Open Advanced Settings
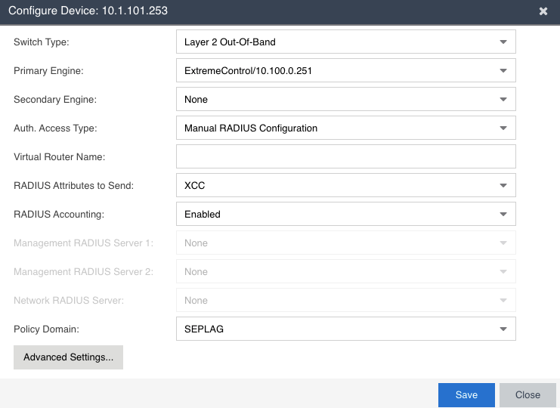560x408 pixels. pyautogui.click(x=68, y=357)
